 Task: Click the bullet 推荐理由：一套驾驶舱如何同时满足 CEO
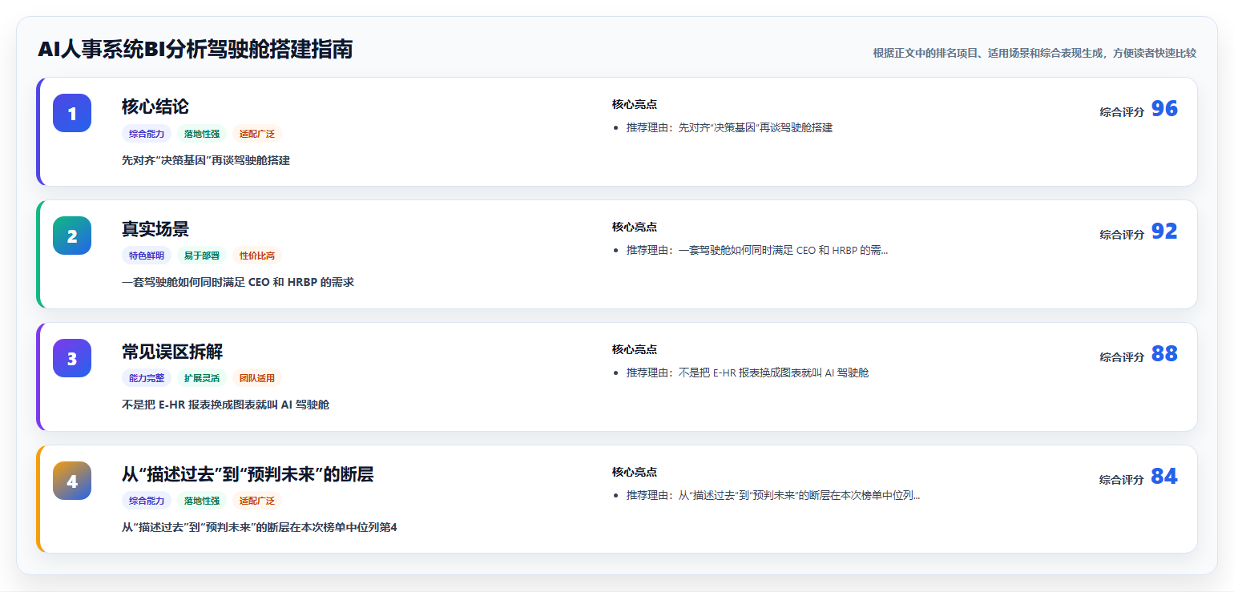[x=757, y=250]
